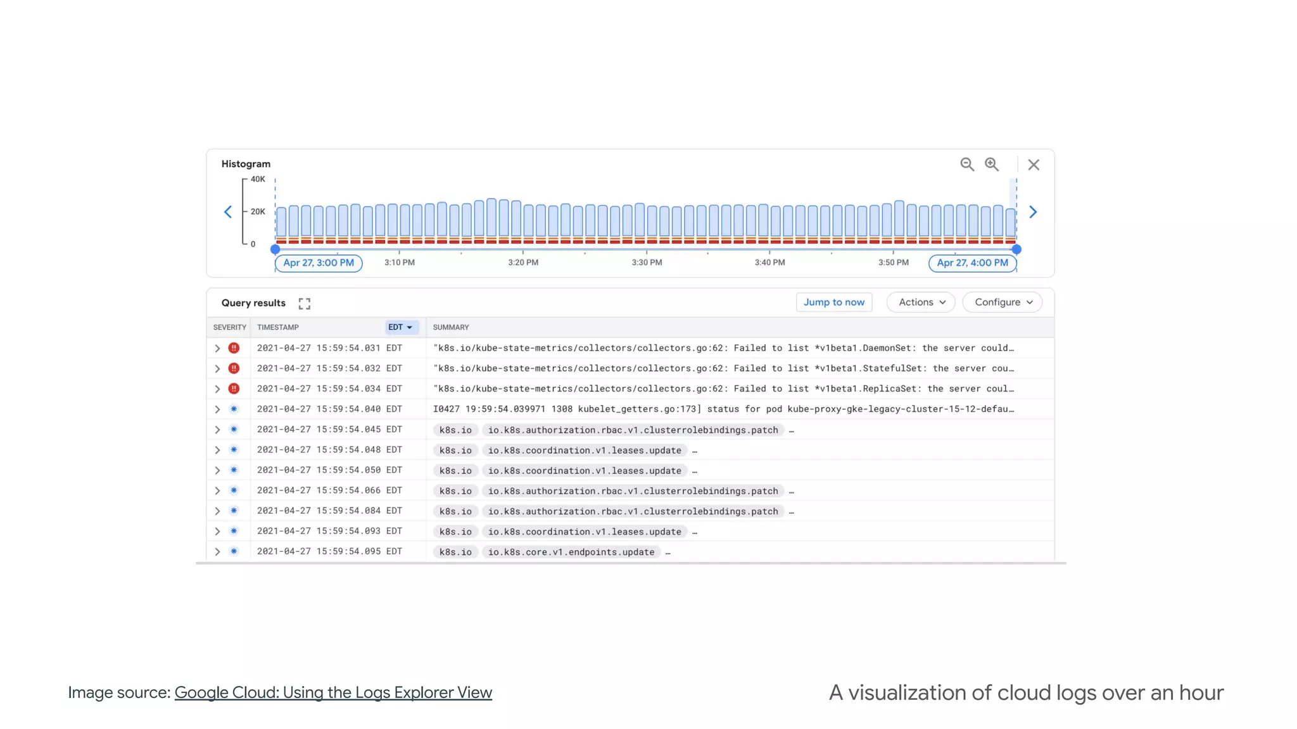Click k8s.io chip on 15:59:54.045 row
The height and width of the screenshot is (729, 1297).
click(455, 430)
